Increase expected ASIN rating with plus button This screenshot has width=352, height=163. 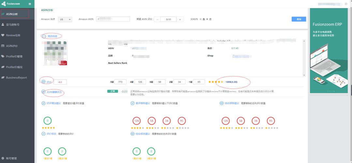pyautogui.click(x=180, y=19)
